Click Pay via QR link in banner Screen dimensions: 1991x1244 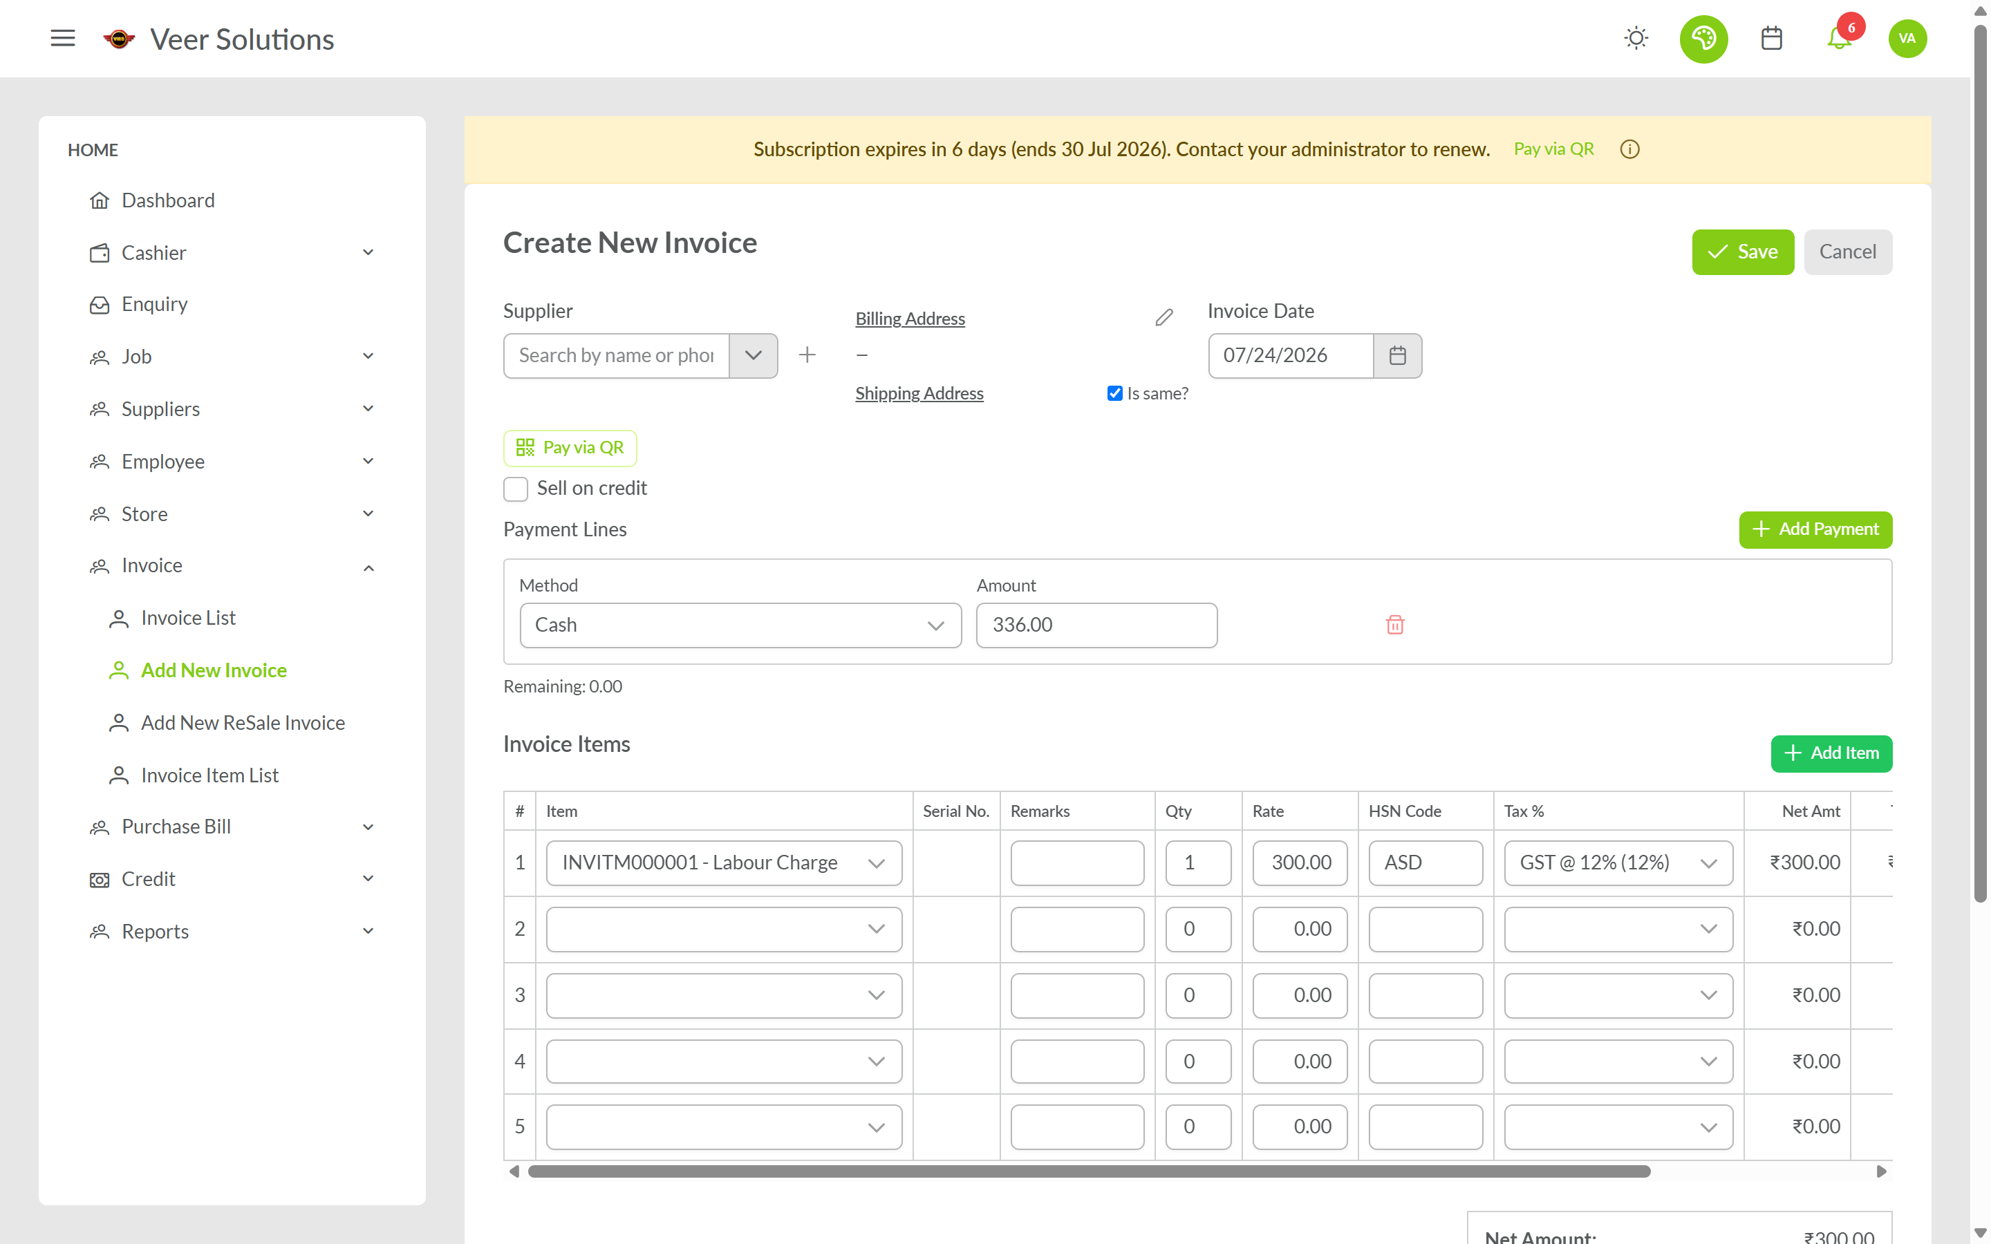coord(1553,149)
